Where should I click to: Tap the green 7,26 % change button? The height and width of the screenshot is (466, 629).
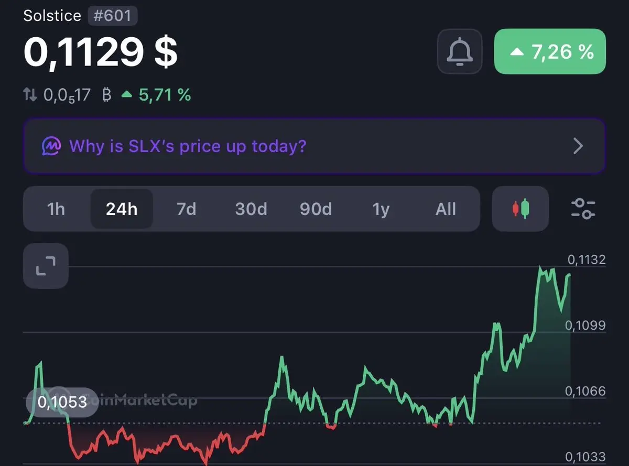point(550,51)
